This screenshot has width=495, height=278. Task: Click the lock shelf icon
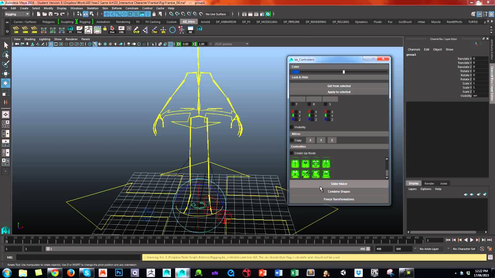[x=105, y=29]
